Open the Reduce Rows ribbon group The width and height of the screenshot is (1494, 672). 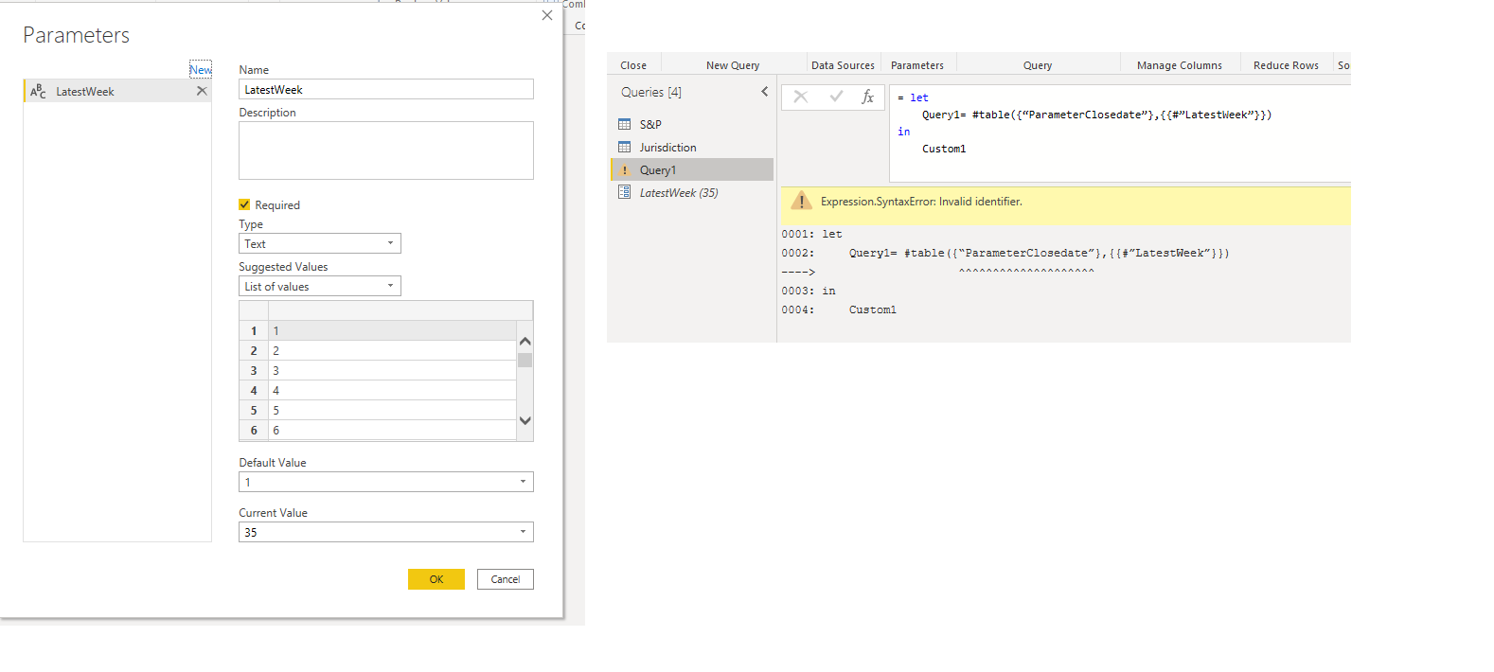[1286, 65]
